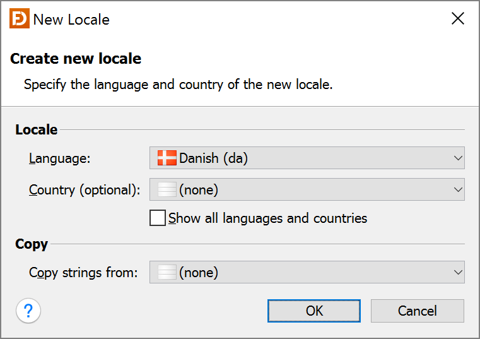The width and height of the screenshot is (480, 339).
Task: Click the Language: field label
Action: (60, 158)
